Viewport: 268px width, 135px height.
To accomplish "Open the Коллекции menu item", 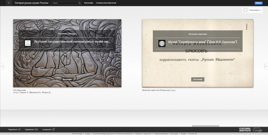I will click(x=88, y=3).
